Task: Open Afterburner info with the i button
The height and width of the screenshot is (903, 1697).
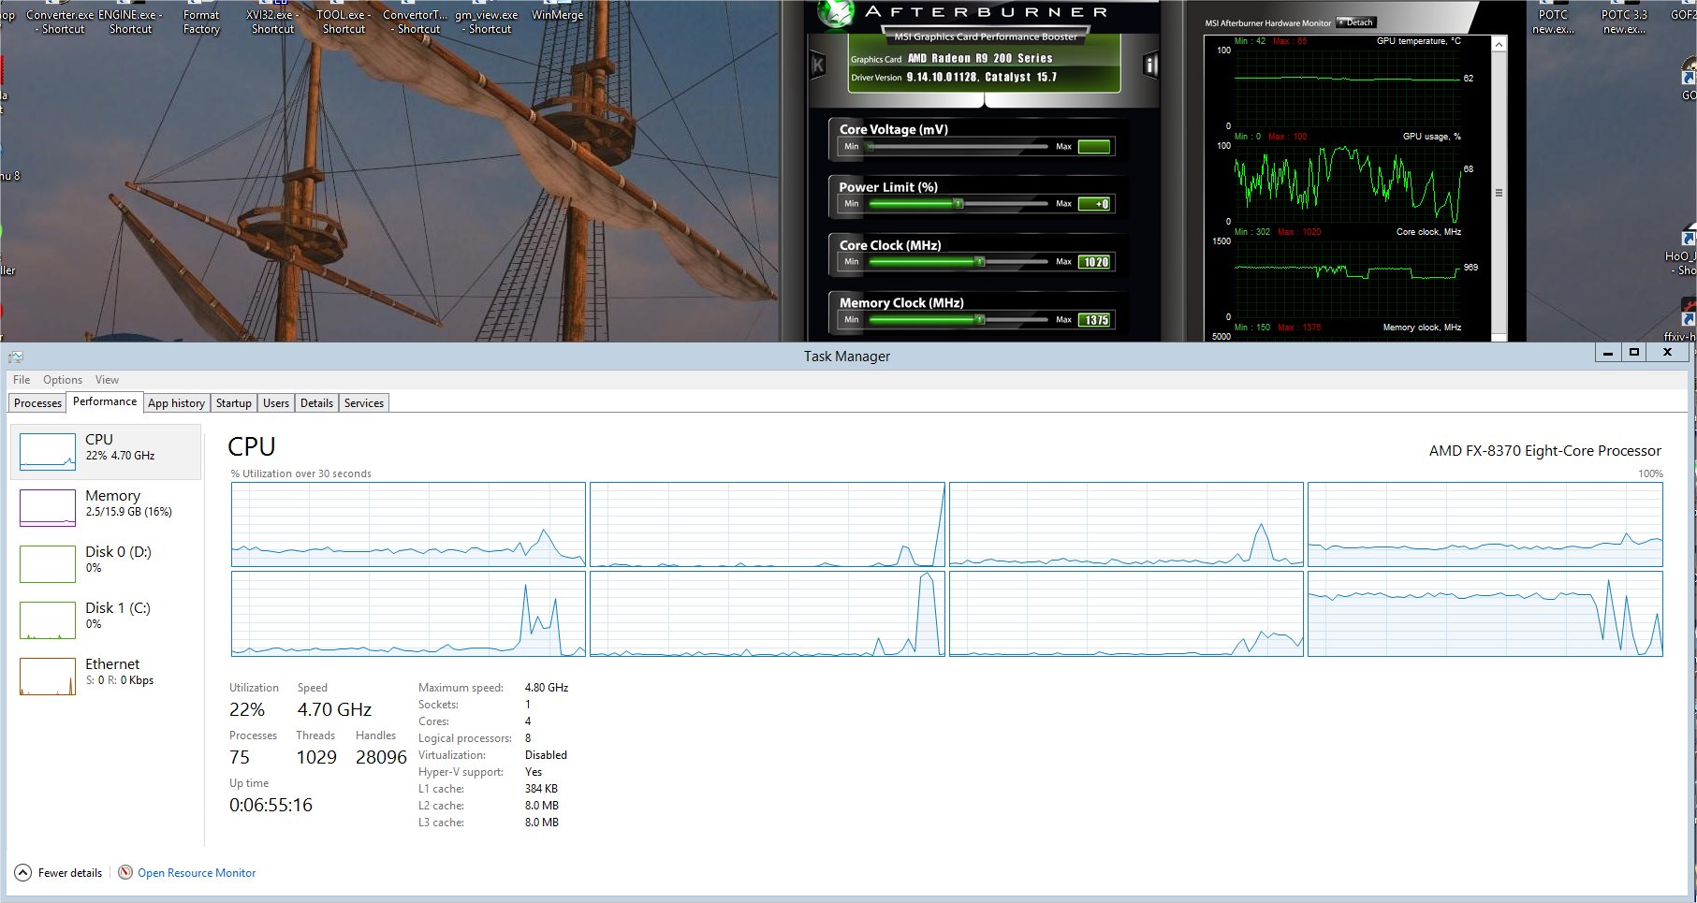Action: coord(1151,66)
